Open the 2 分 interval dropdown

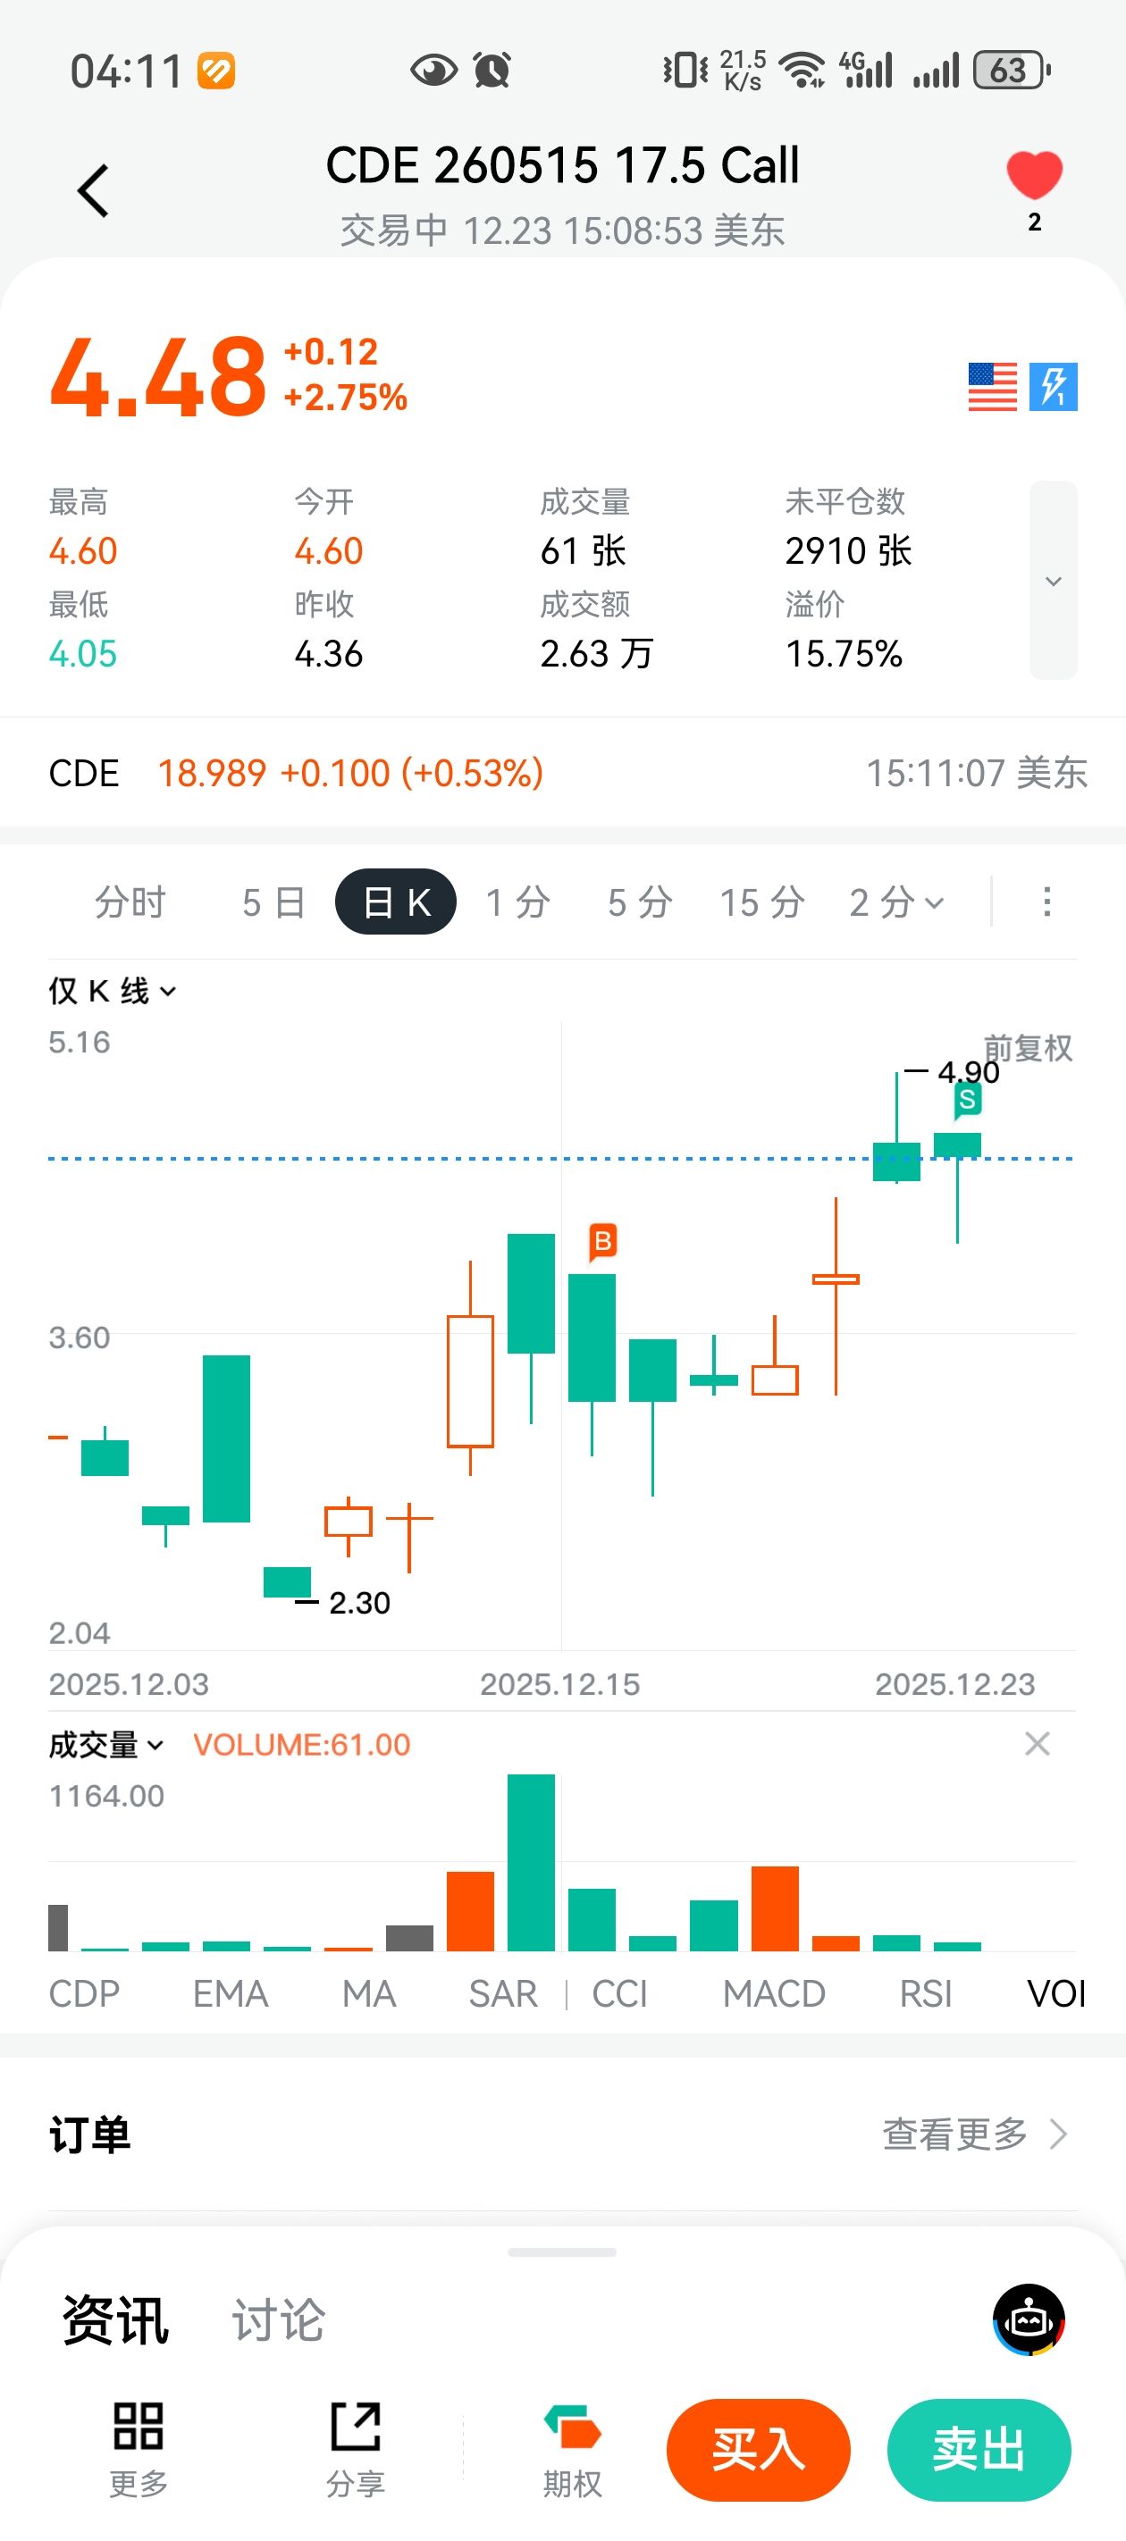pyautogui.click(x=896, y=902)
